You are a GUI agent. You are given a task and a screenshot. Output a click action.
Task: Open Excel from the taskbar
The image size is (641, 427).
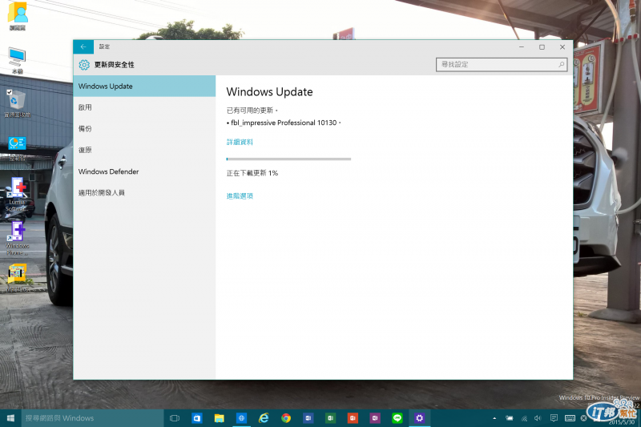(330, 418)
